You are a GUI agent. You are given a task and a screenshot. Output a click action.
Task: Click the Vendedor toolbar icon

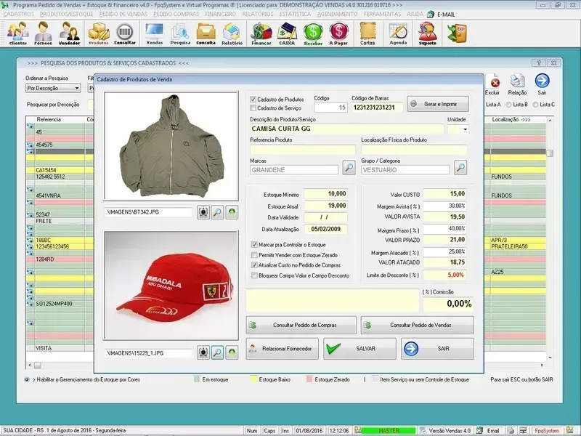[x=70, y=33]
